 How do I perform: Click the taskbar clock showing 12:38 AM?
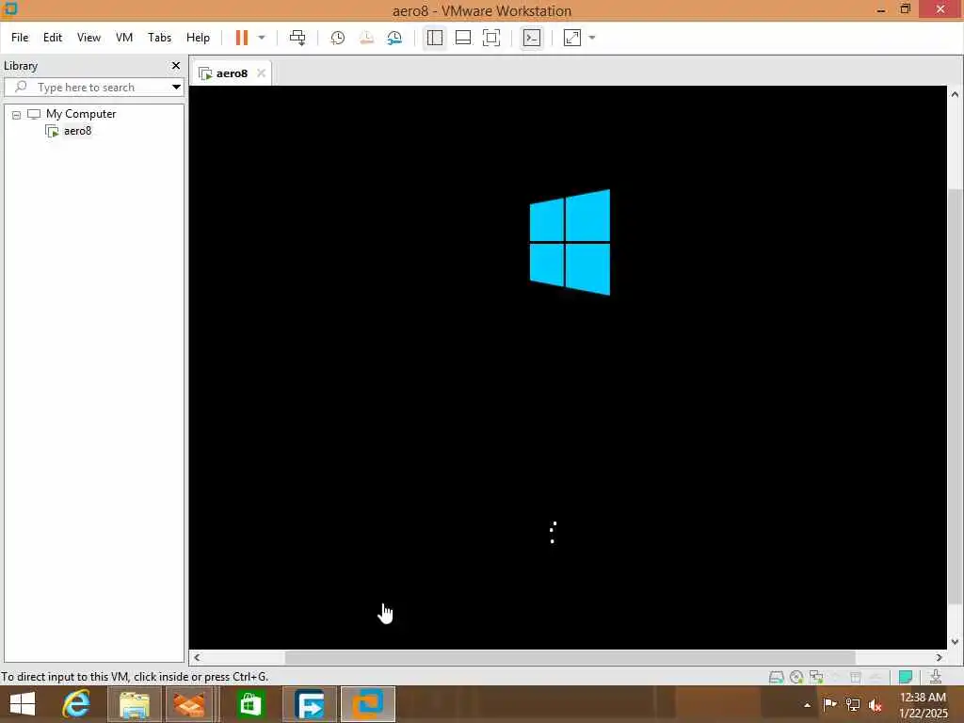pyautogui.click(x=924, y=705)
